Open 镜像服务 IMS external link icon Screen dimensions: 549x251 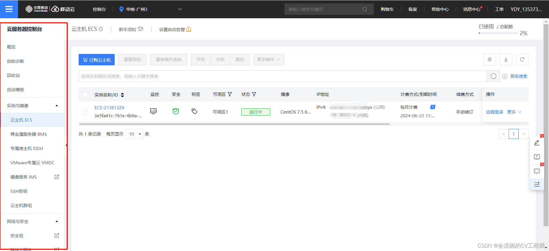57,177
